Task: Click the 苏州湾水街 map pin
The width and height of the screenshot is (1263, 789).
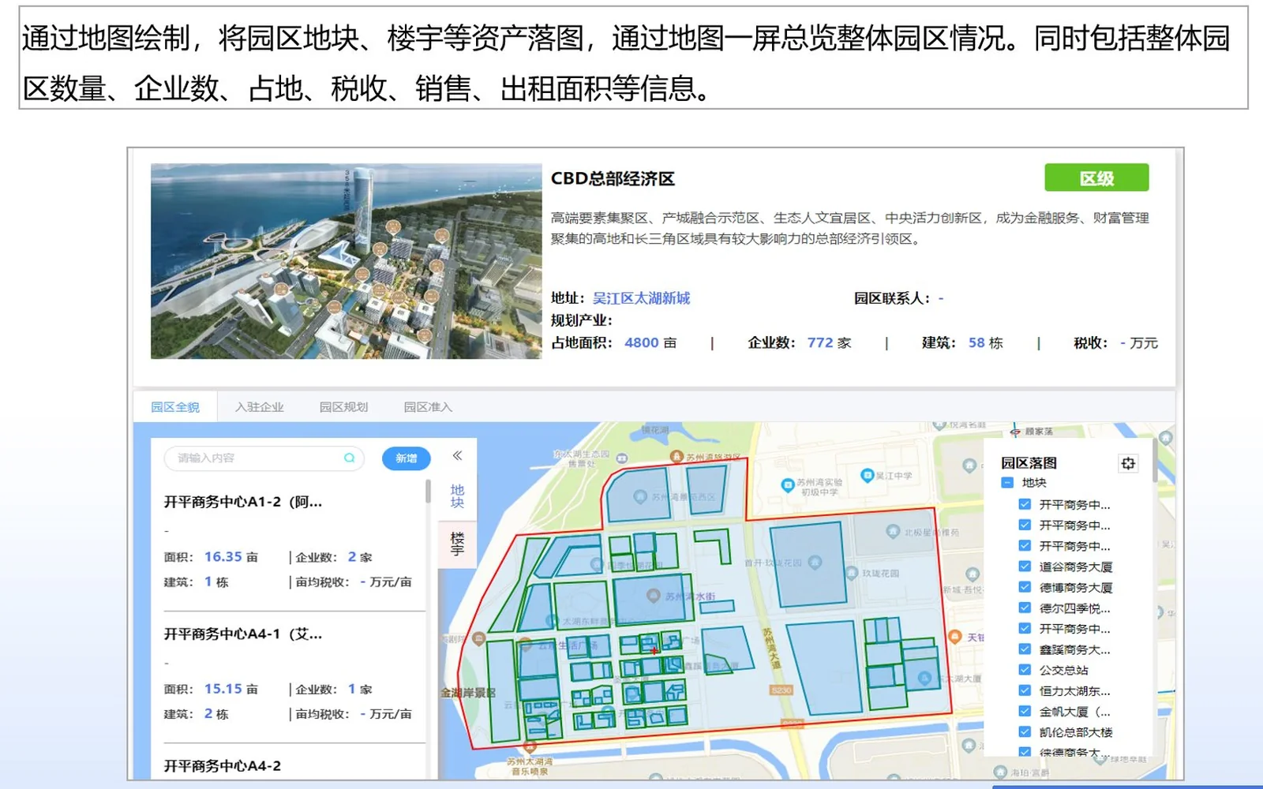Action: [x=653, y=596]
